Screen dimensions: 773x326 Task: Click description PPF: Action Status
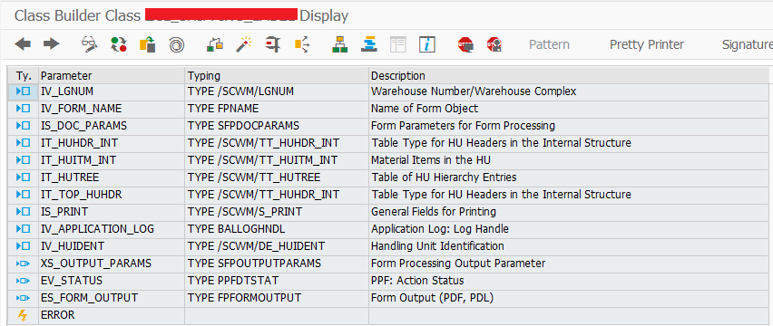click(417, 281)
